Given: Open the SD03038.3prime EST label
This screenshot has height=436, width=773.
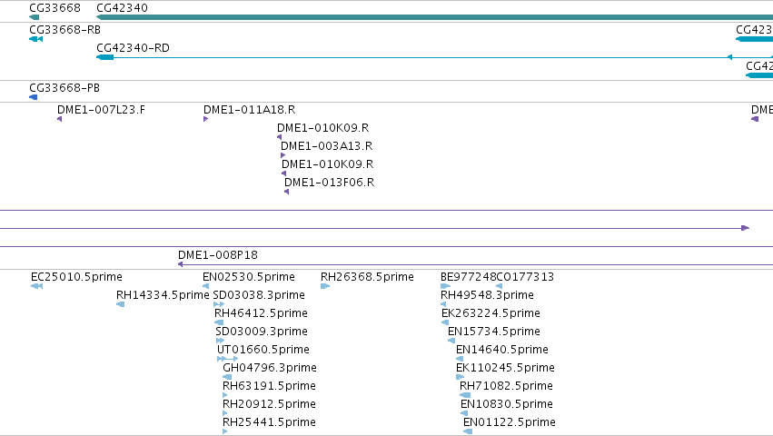Looking at the screenshot, I should [x=259, y=295].
